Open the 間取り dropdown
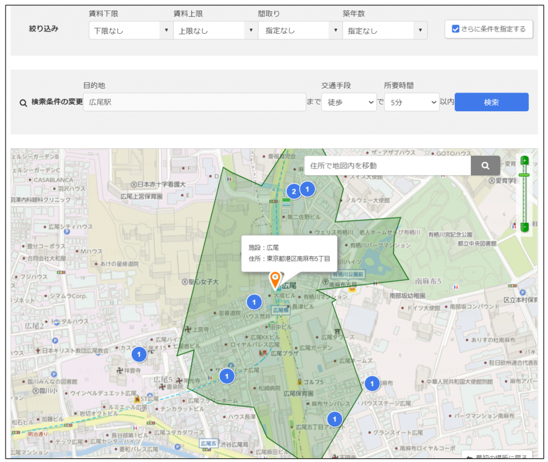Image resolution: width=548 pixels, height=462 pixels. (300, 31)
